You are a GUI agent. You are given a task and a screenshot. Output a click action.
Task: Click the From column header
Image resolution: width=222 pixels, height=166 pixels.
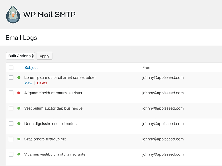(147, 68)
